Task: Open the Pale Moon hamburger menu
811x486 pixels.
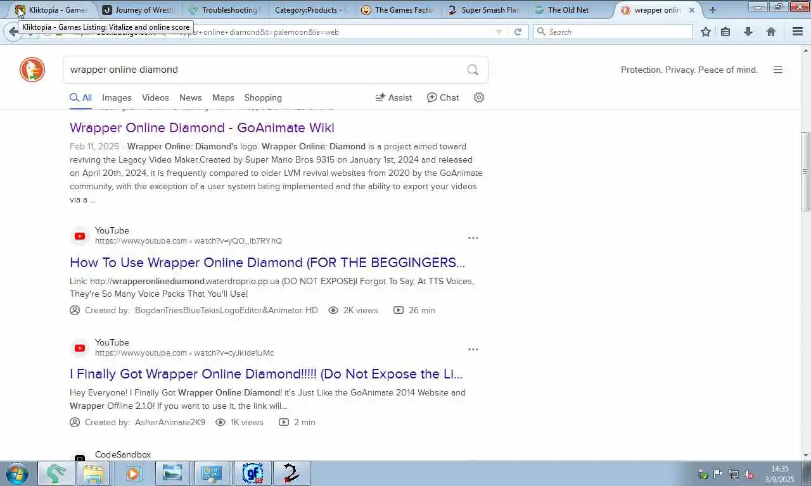Action: pos(798,32)
